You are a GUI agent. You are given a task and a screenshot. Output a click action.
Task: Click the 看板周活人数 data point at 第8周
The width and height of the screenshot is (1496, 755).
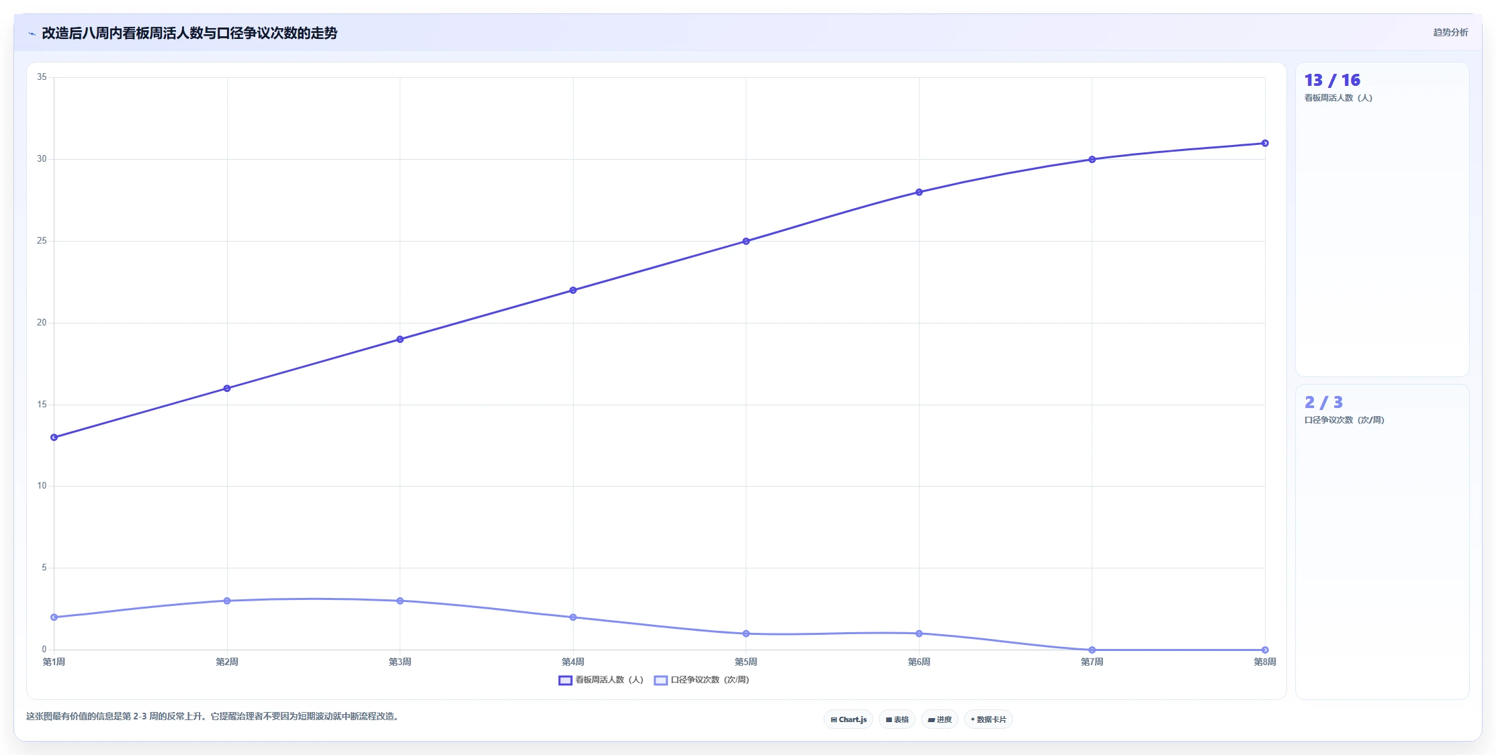[x=1265, y=144]
